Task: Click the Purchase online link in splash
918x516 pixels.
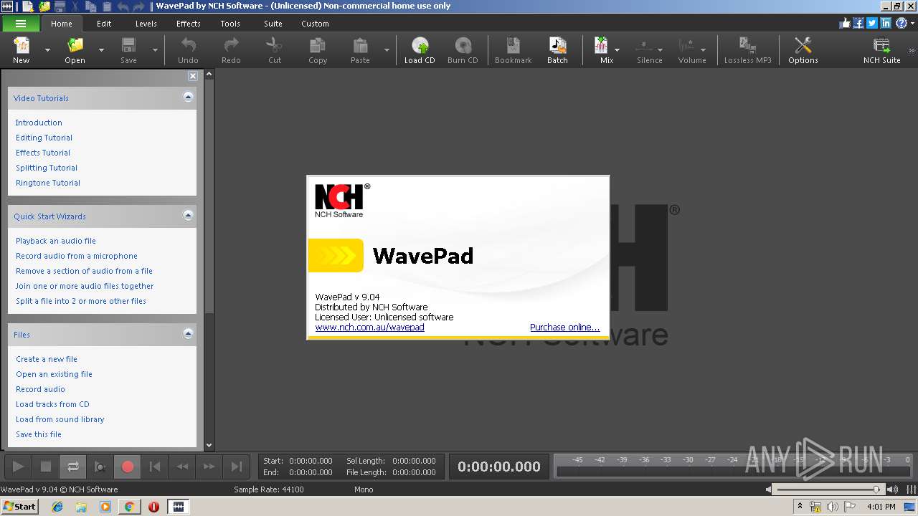Action: 564,328
